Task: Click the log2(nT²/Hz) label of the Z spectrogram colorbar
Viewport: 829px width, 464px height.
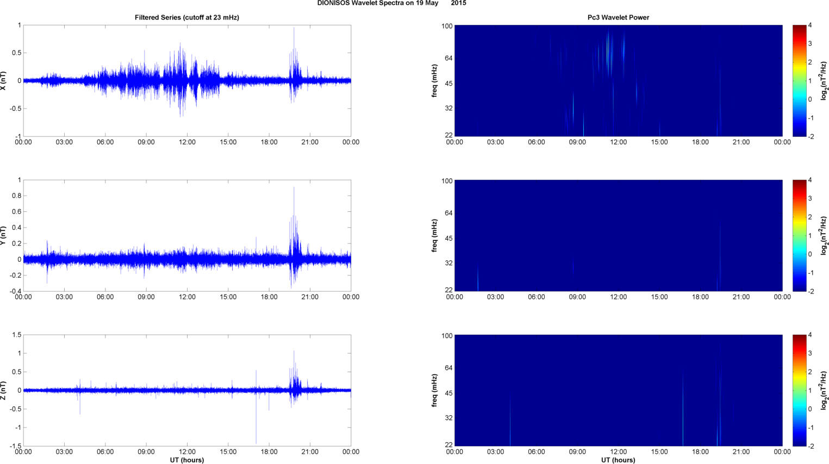Action: tap(824, 391)
